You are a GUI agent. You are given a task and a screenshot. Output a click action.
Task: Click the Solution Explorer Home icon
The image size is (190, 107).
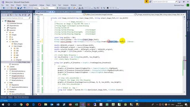point(8,15)
